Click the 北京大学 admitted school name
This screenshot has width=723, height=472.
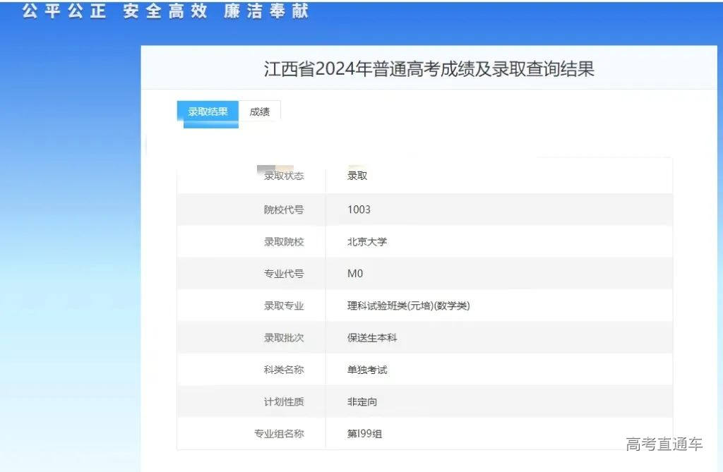point(365,241)
